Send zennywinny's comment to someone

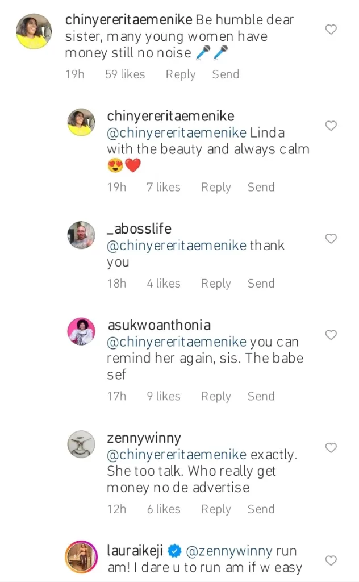pyautogui.click(x=261, y=509)
